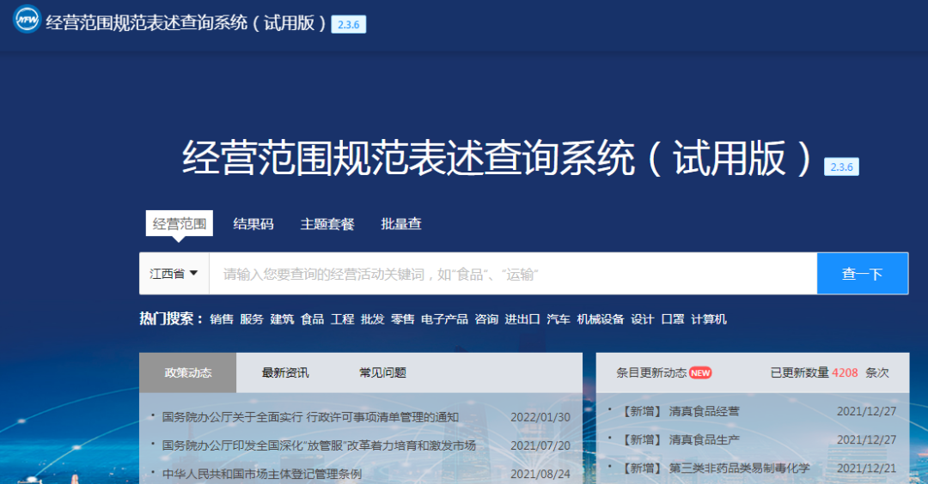Click hot search keyword 计算机

(x=709, y=319)
